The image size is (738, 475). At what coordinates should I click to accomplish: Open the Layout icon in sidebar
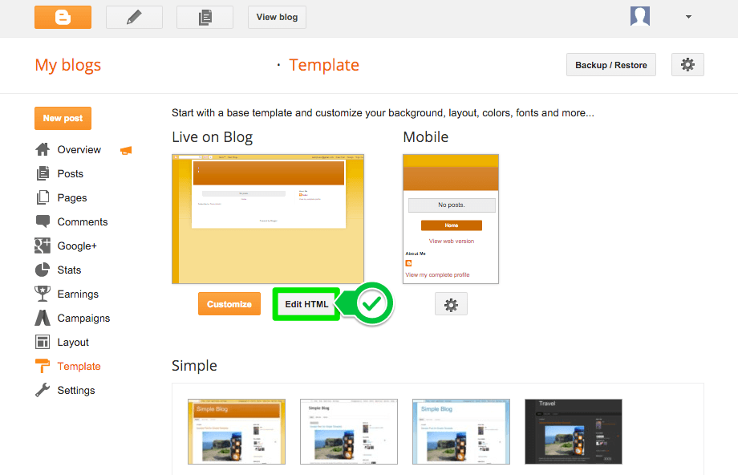[x=41, y=342]
